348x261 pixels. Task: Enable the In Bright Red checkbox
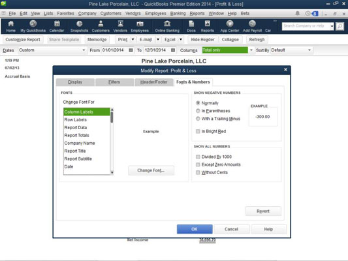click(x=198, y=131)
